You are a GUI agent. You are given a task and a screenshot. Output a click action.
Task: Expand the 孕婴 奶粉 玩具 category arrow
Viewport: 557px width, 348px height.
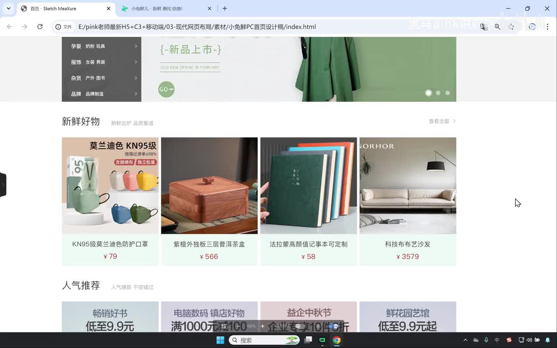136,46
